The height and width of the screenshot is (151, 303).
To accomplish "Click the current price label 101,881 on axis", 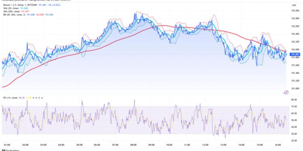I will [295, 54].
